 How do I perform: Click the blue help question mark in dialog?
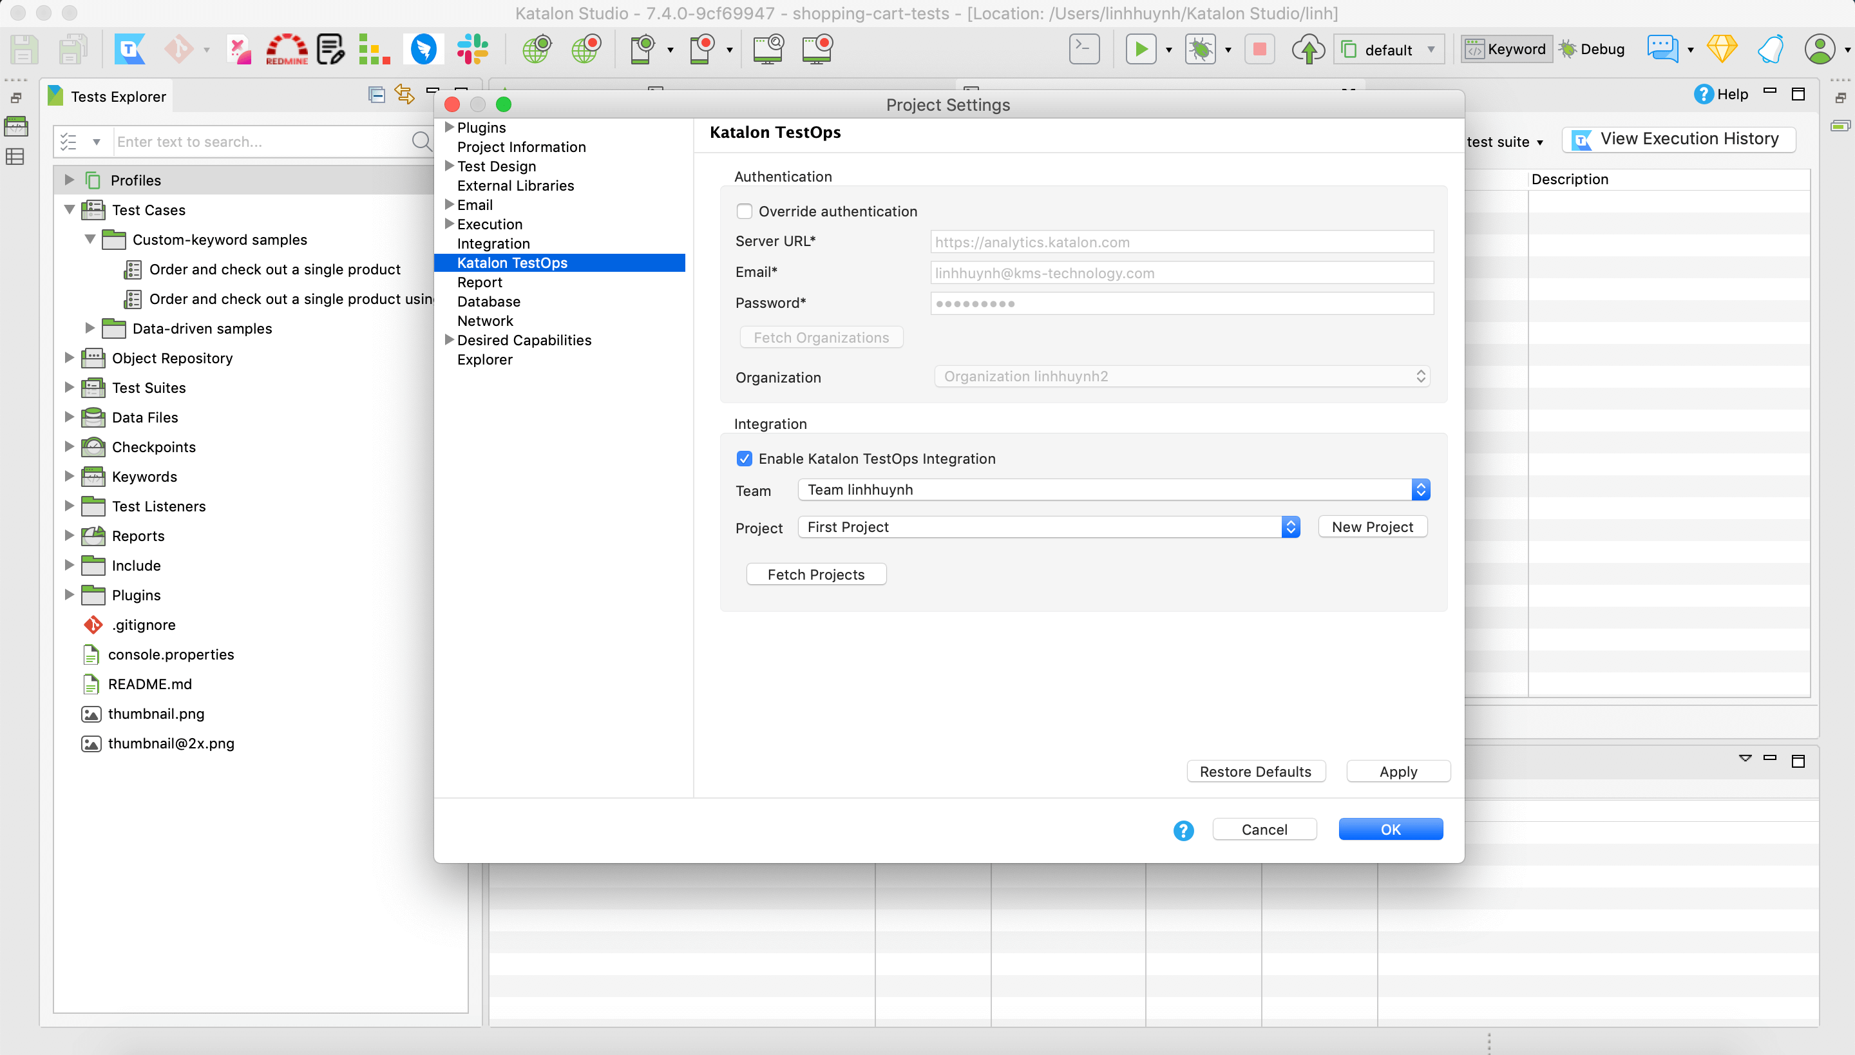point(1183,830)
